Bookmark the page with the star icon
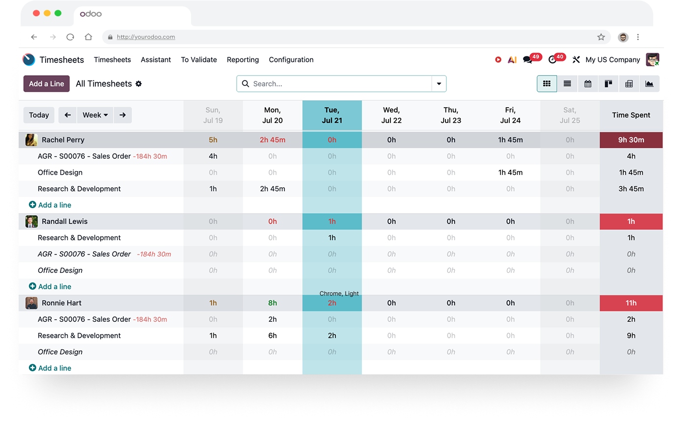The height and width of the screenshot is (425, 692). pyautogui.click(x=601, y=37)
